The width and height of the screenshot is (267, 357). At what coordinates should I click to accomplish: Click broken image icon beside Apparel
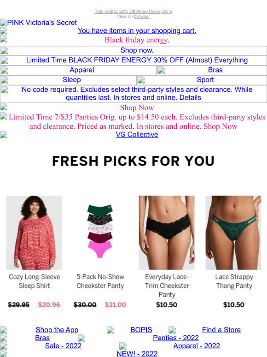pyautogui.click(x=4, y=70)
